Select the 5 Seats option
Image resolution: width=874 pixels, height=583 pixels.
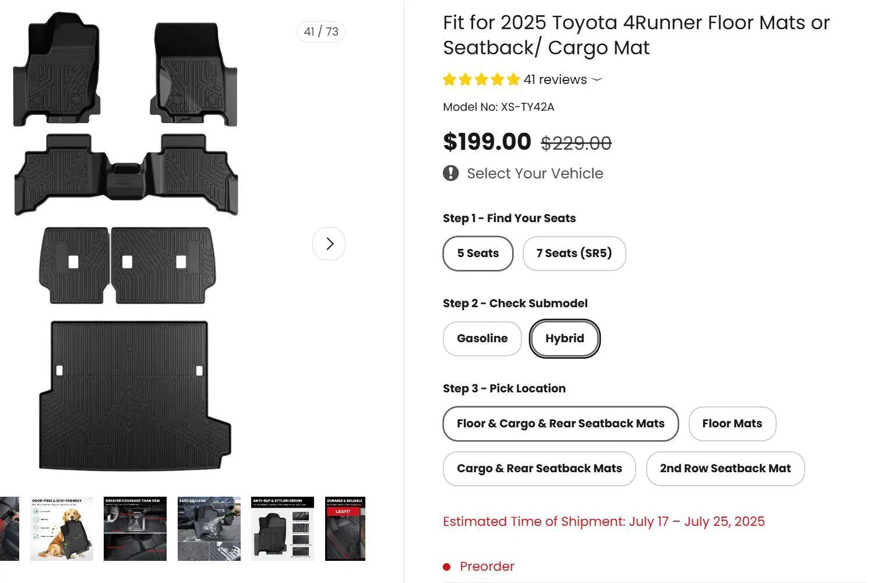click(477, 253)
